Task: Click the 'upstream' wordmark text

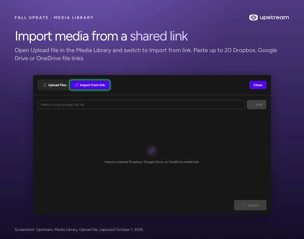Action: [274, 17]
